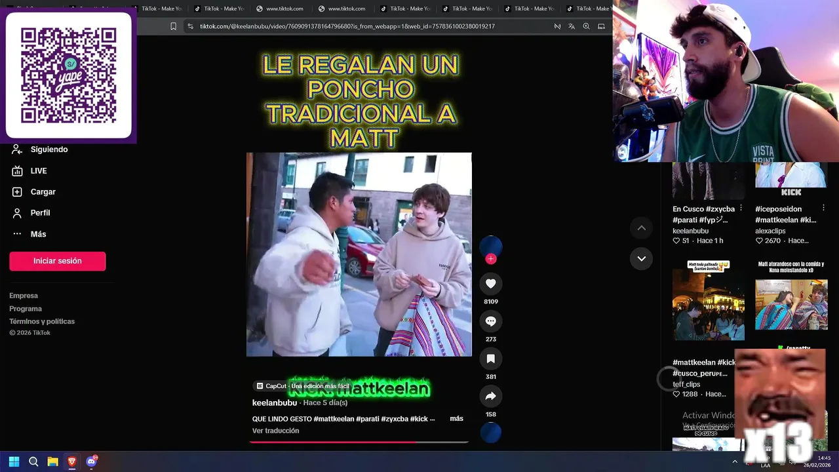Image resolution: width=839 pixels, height=472 pixels.
Task: Open the Perfil sidebar item
Action: (x=31, y=212)
